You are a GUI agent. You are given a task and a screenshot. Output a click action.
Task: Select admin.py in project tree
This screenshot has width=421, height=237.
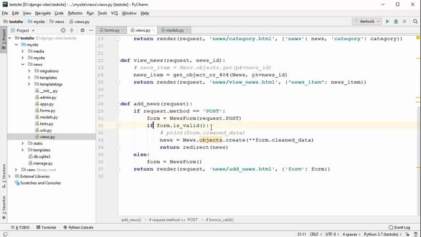click(x=45, y=97)
